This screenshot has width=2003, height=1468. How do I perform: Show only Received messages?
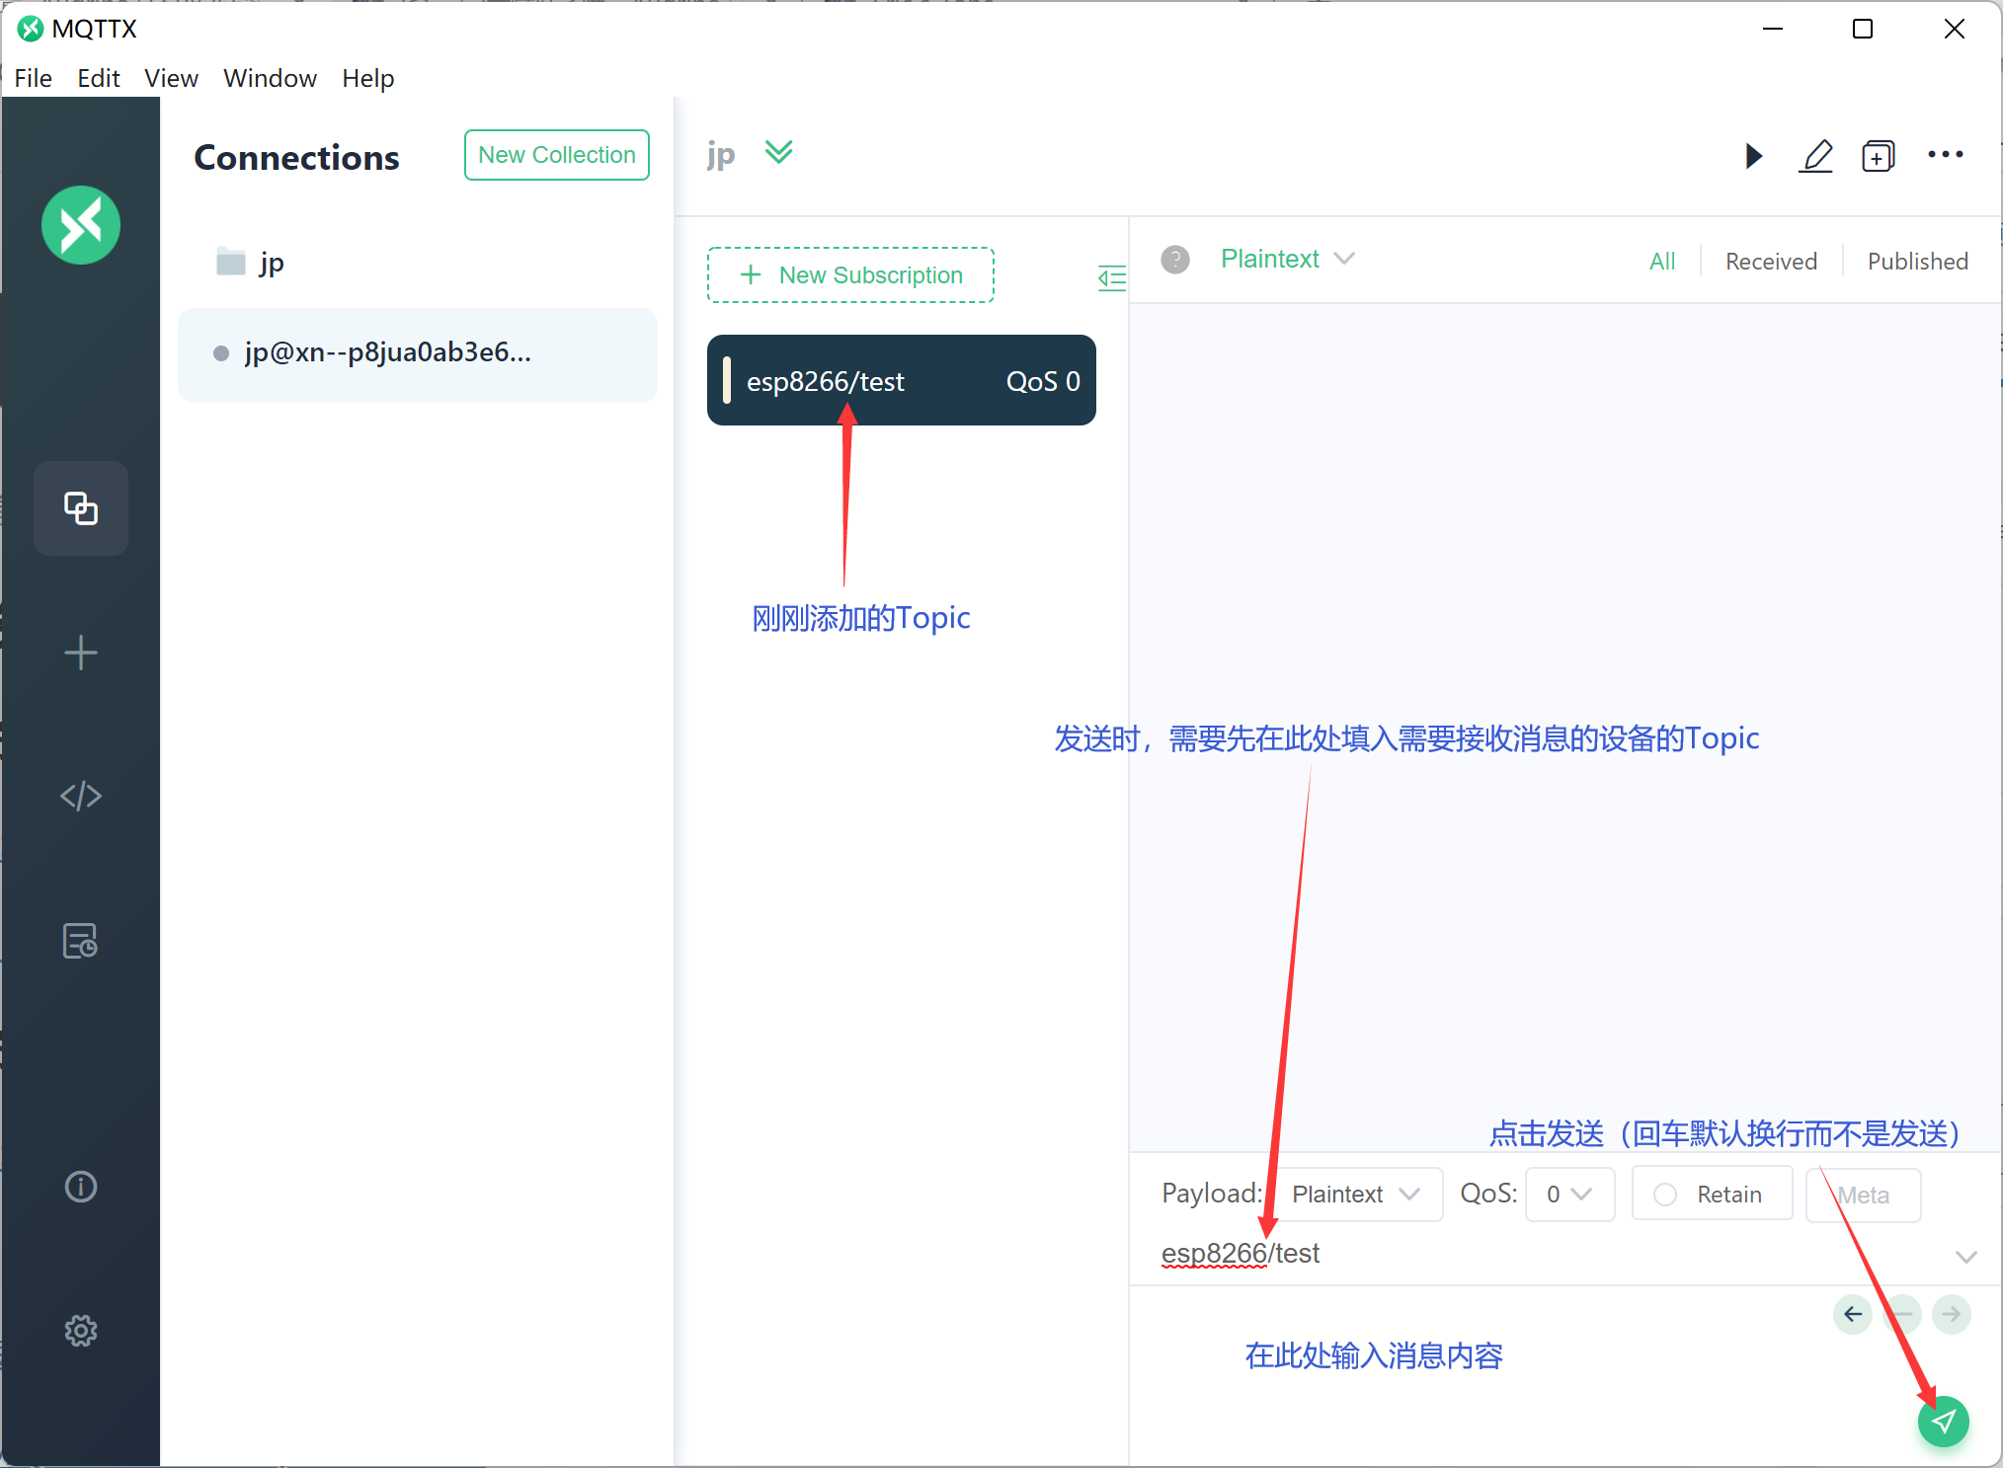tap(1770, 262)
